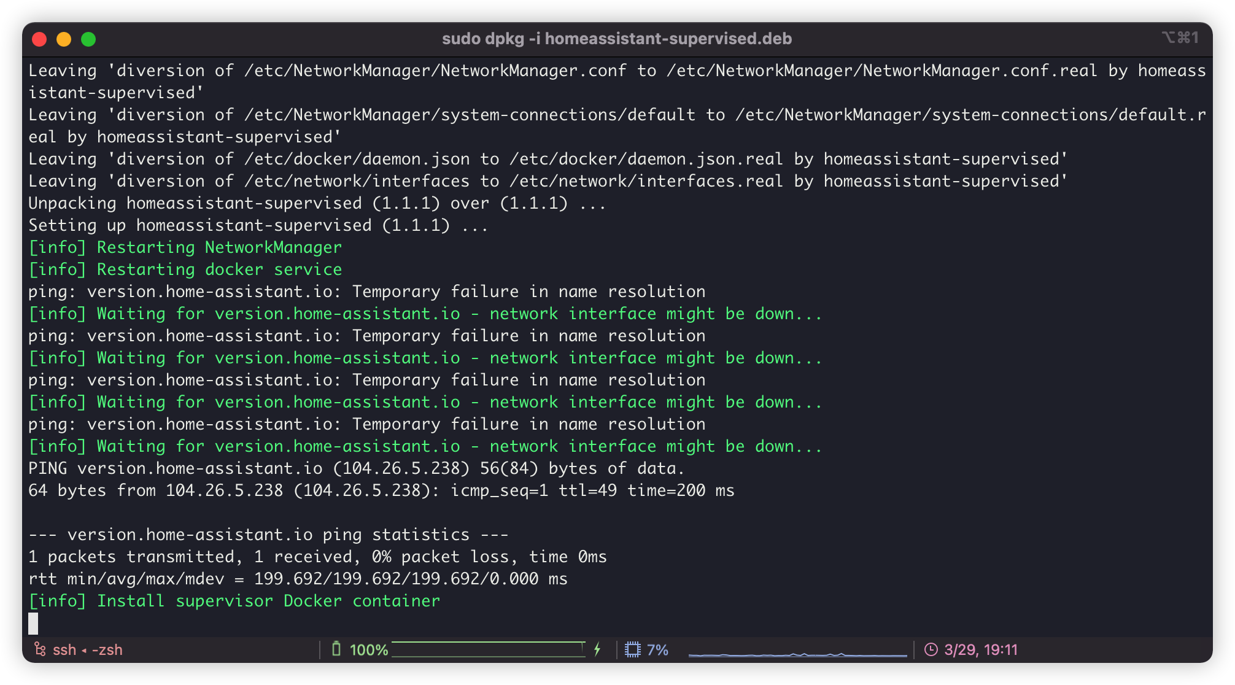Click the '[info] Restarting NetworkManager' line
The image size is (1235, 685).
tap(185, 247)
